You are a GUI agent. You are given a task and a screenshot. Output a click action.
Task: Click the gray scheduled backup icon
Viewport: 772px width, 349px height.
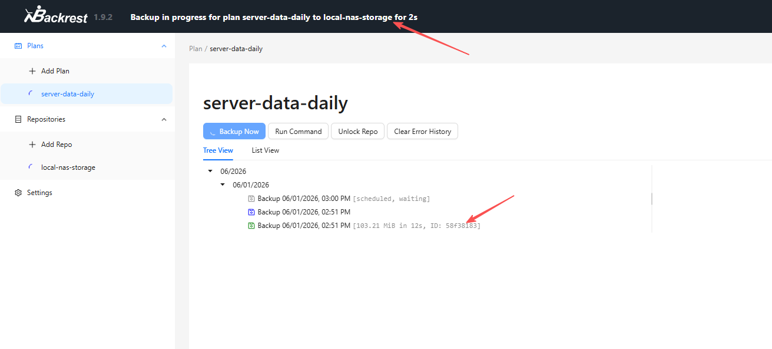coord(251,199)
